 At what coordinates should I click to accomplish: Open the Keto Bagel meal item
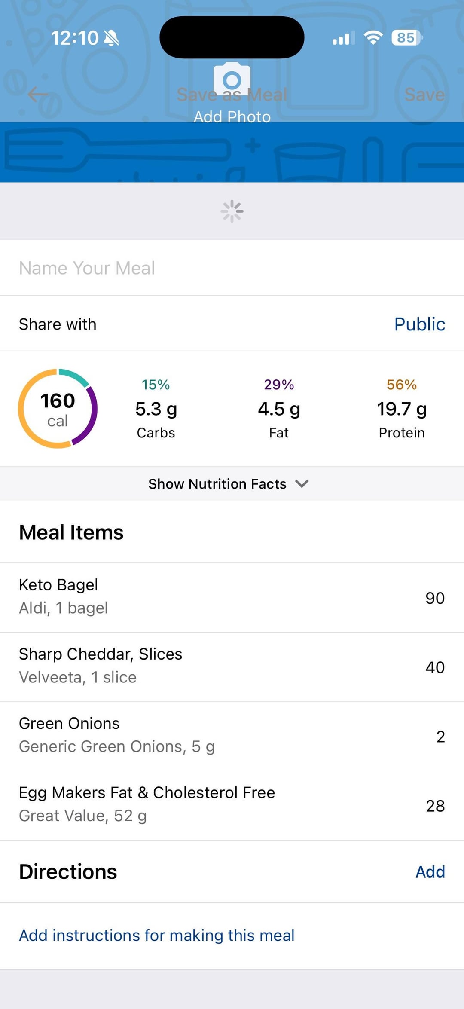[x=232, y=597]
